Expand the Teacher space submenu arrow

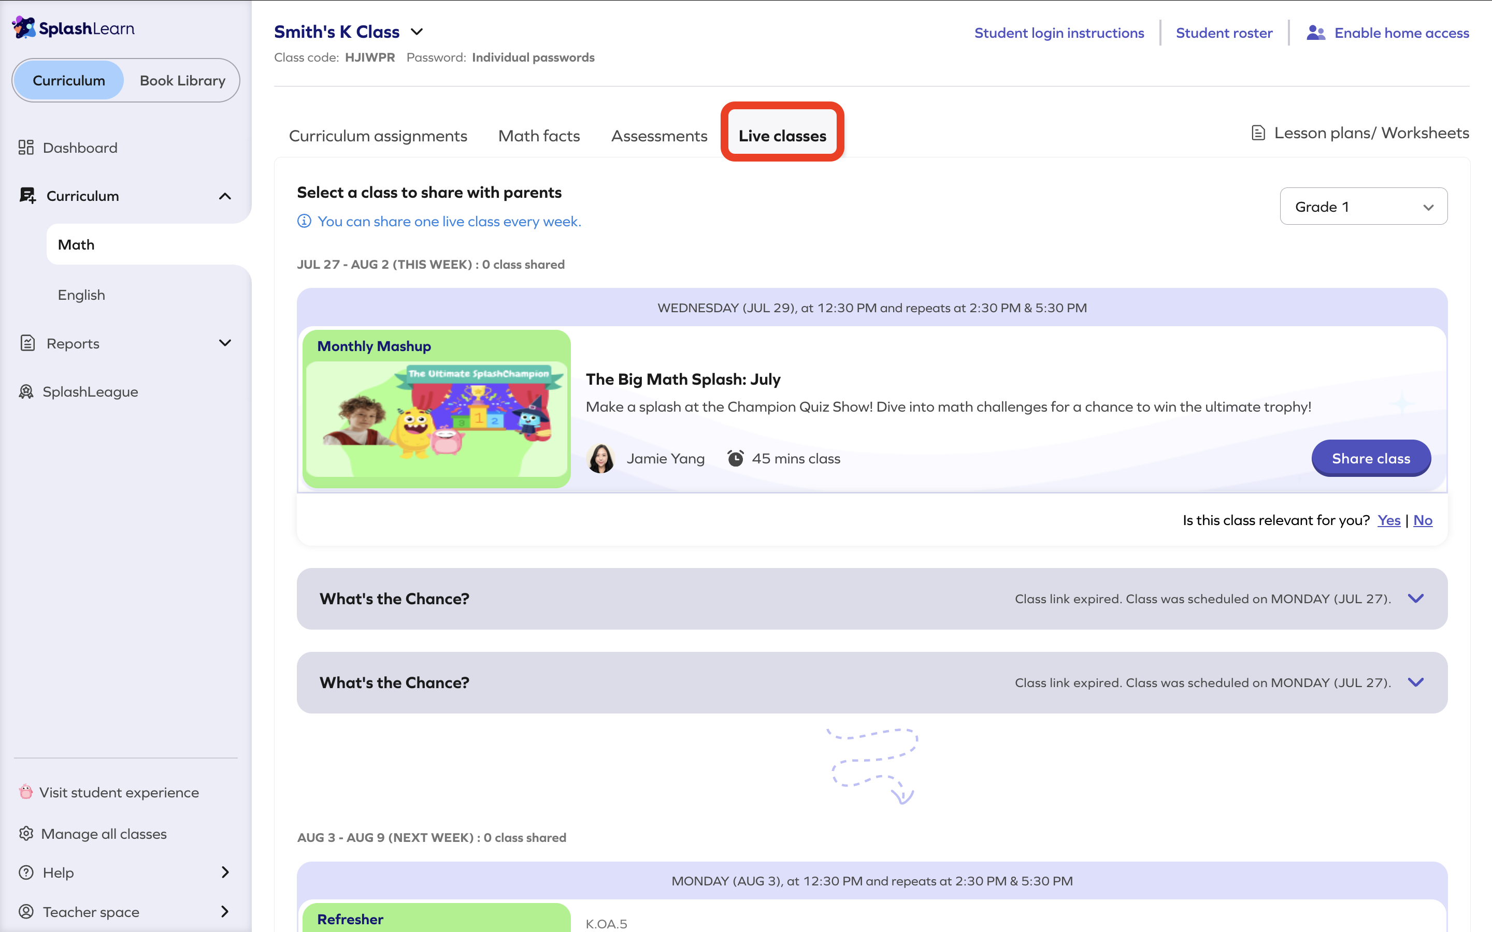225,911
